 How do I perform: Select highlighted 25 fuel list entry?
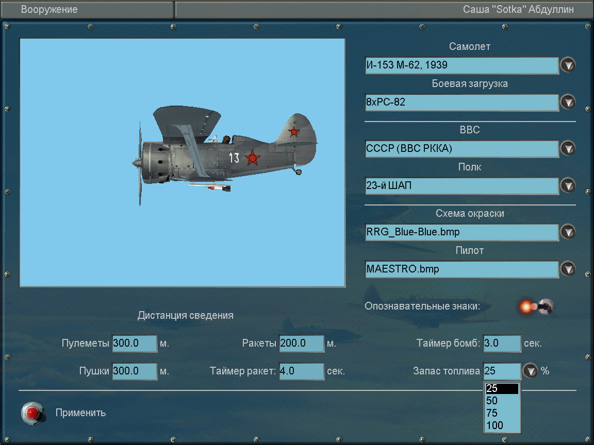tap(501, 388)
